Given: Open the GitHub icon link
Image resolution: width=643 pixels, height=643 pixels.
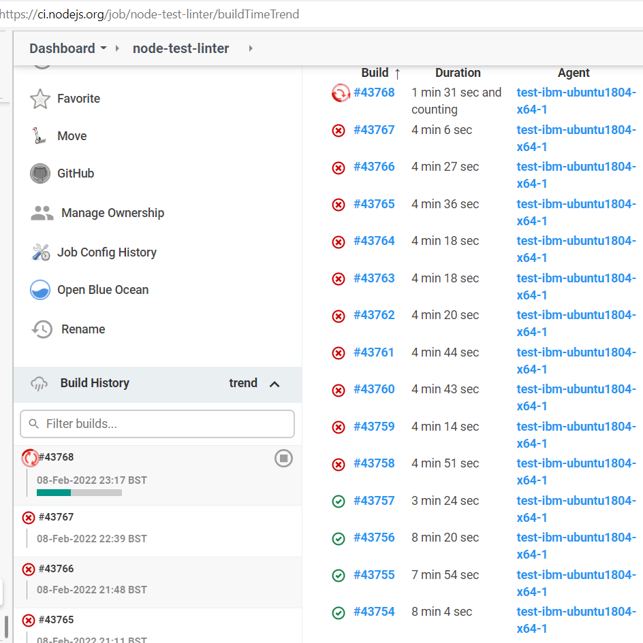Looking at the screenshot, I should click(x=40, y=174).
